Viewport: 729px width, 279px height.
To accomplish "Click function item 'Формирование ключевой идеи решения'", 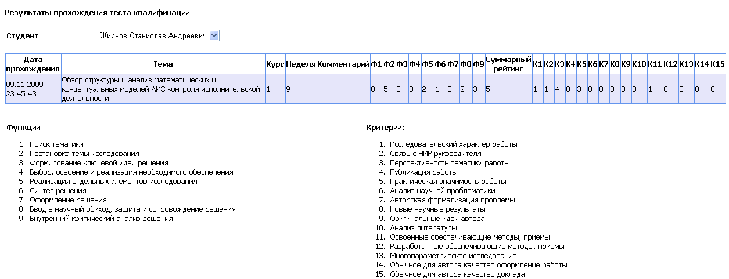I will click(99, 163).
